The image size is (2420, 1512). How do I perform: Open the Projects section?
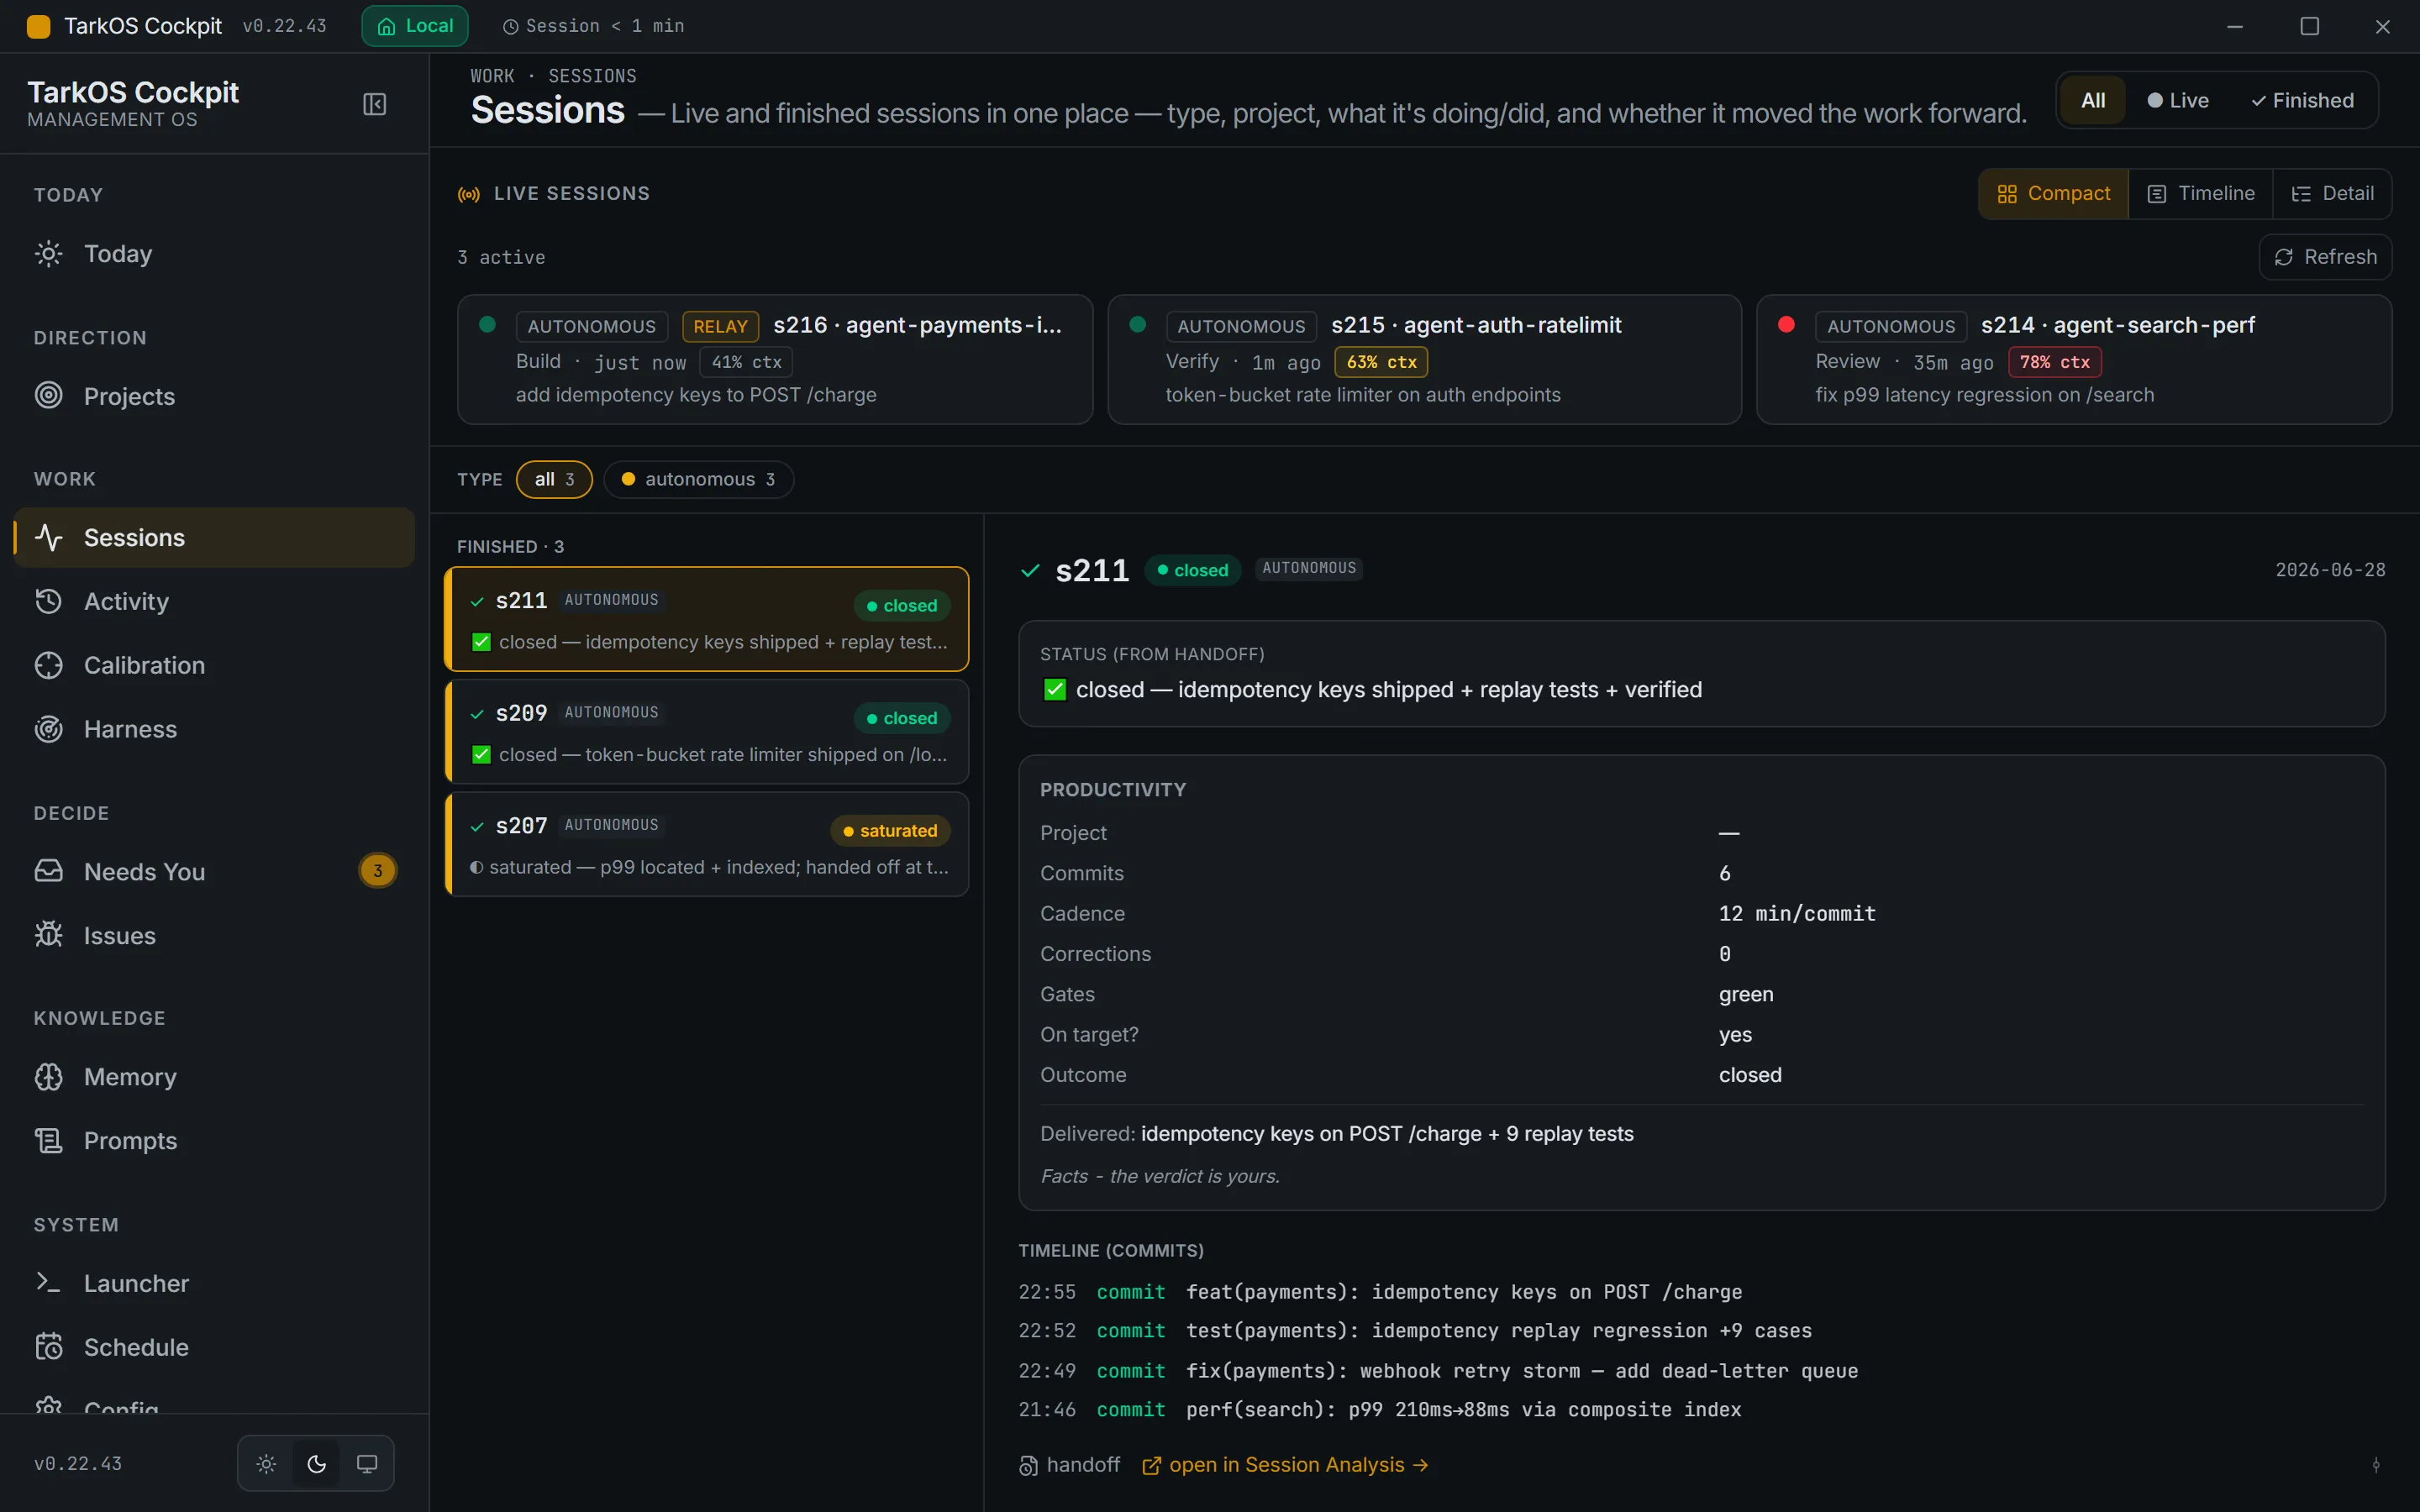[214, 396]
